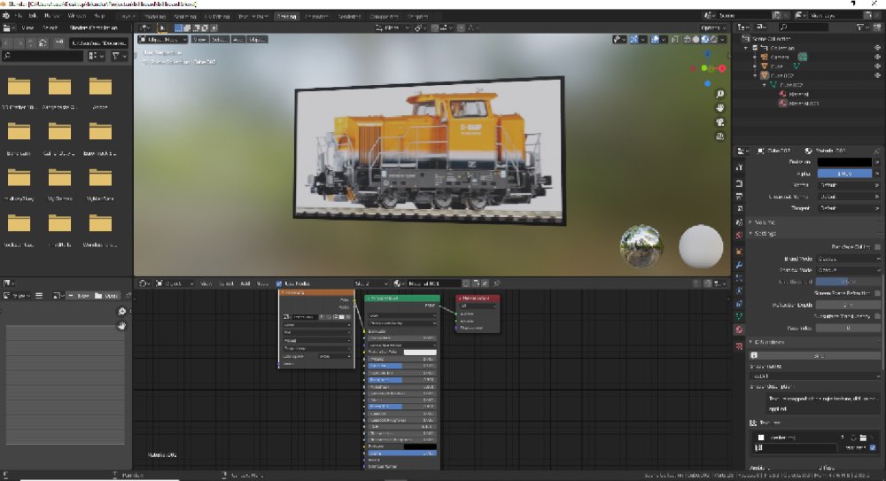Viewport: 886px width, 481px height.
Task: Click the View button in the viewport header
Action: (x=200, y=39)
